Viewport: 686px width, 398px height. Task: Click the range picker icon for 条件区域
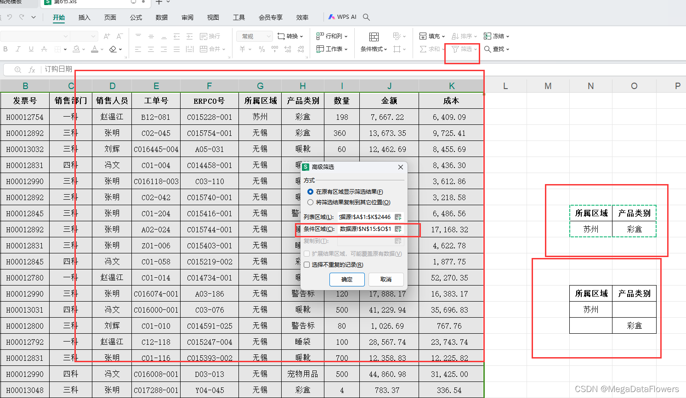click(x=398, y=229)
